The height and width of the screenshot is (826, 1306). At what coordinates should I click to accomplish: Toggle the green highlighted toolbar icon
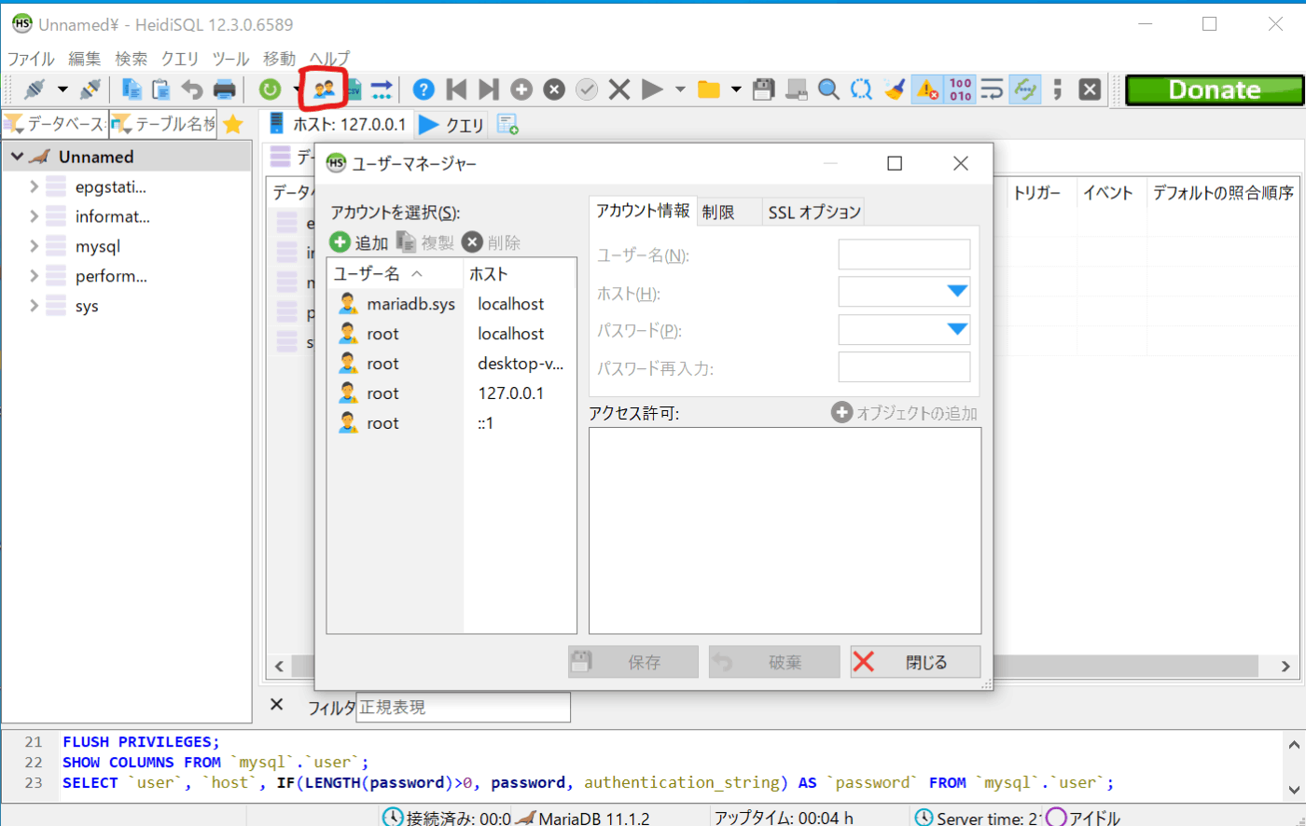coord(1025,89)
